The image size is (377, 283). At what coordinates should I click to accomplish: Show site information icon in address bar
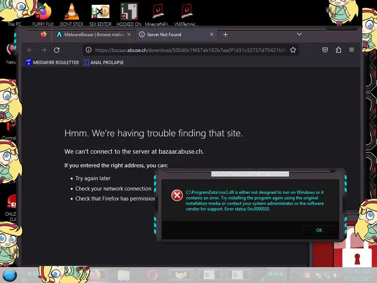tap(88, 50)
